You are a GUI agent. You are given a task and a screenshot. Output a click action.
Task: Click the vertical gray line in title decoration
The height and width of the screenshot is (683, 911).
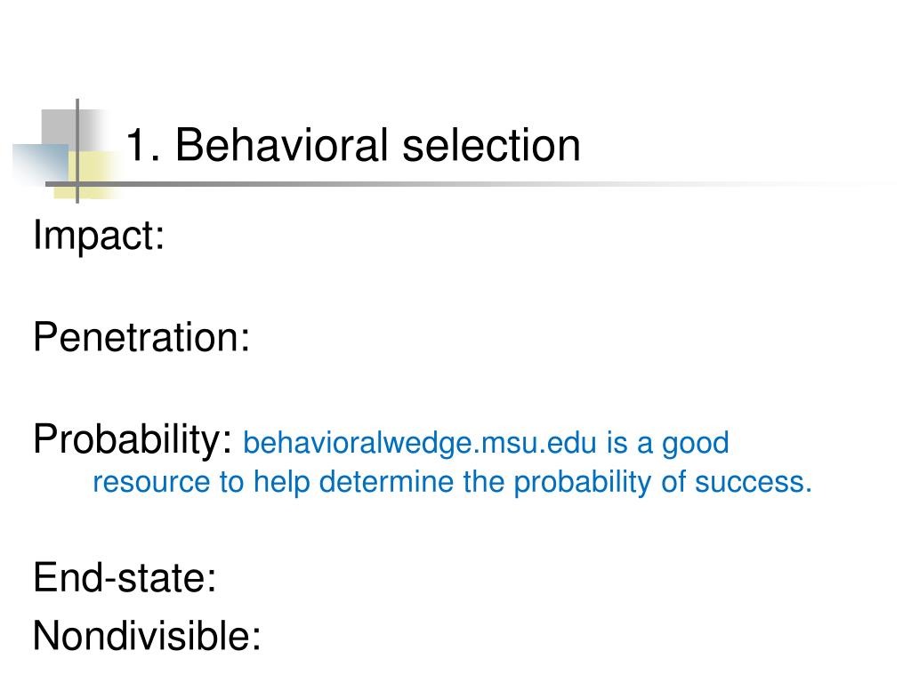pos(77,151)
